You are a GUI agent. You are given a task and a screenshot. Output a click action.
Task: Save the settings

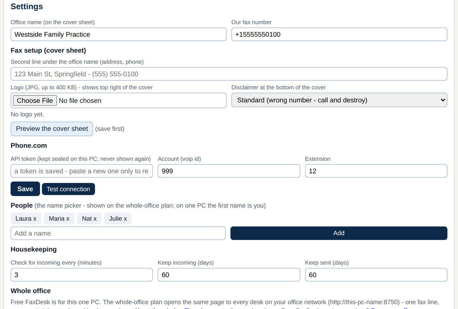(x=25, y=189)
